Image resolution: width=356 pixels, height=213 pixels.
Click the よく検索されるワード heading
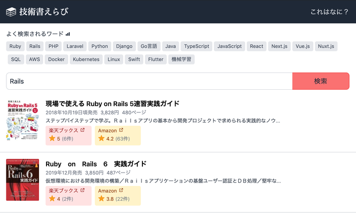(35, 34)
